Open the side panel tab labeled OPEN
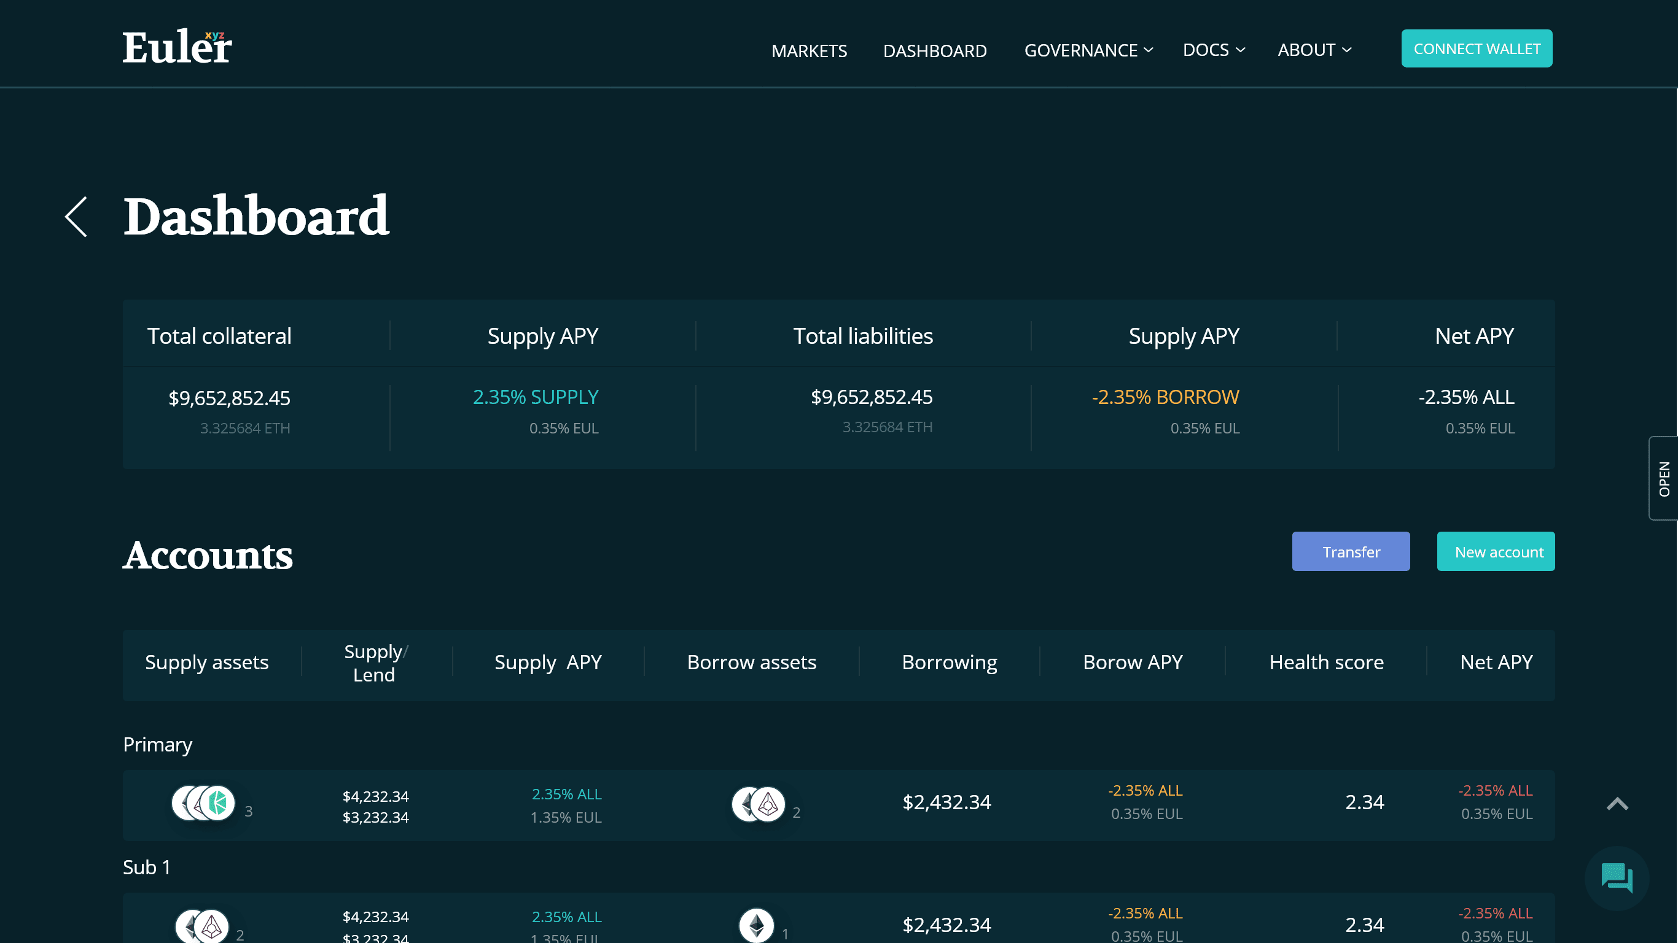The width and height of the screenshot is (1678, 943). tap(1663, 479)
